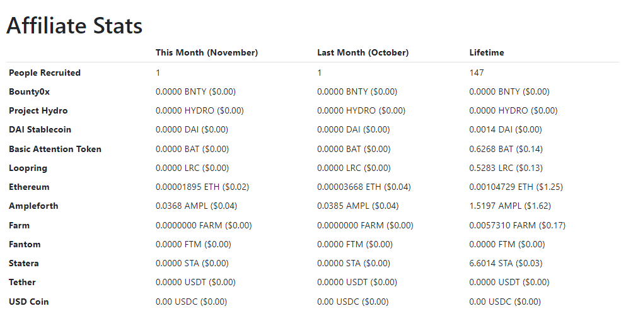Select the DAI Stablecoin row label
The height and width of the screenshot is (323, 621).
click(x=40, y=129)
